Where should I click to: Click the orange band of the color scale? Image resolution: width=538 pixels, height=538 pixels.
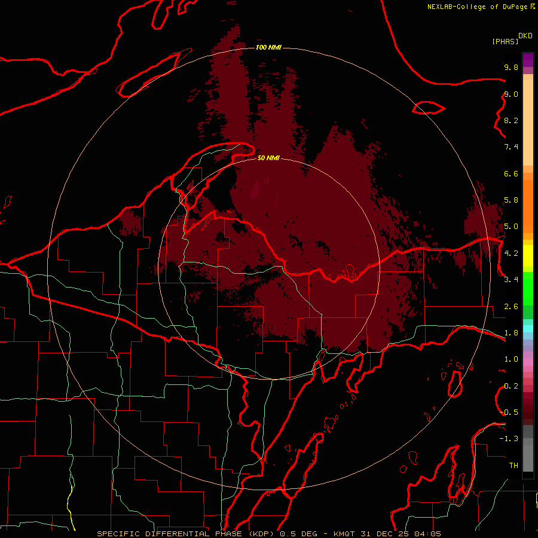[x=528, y=206]
